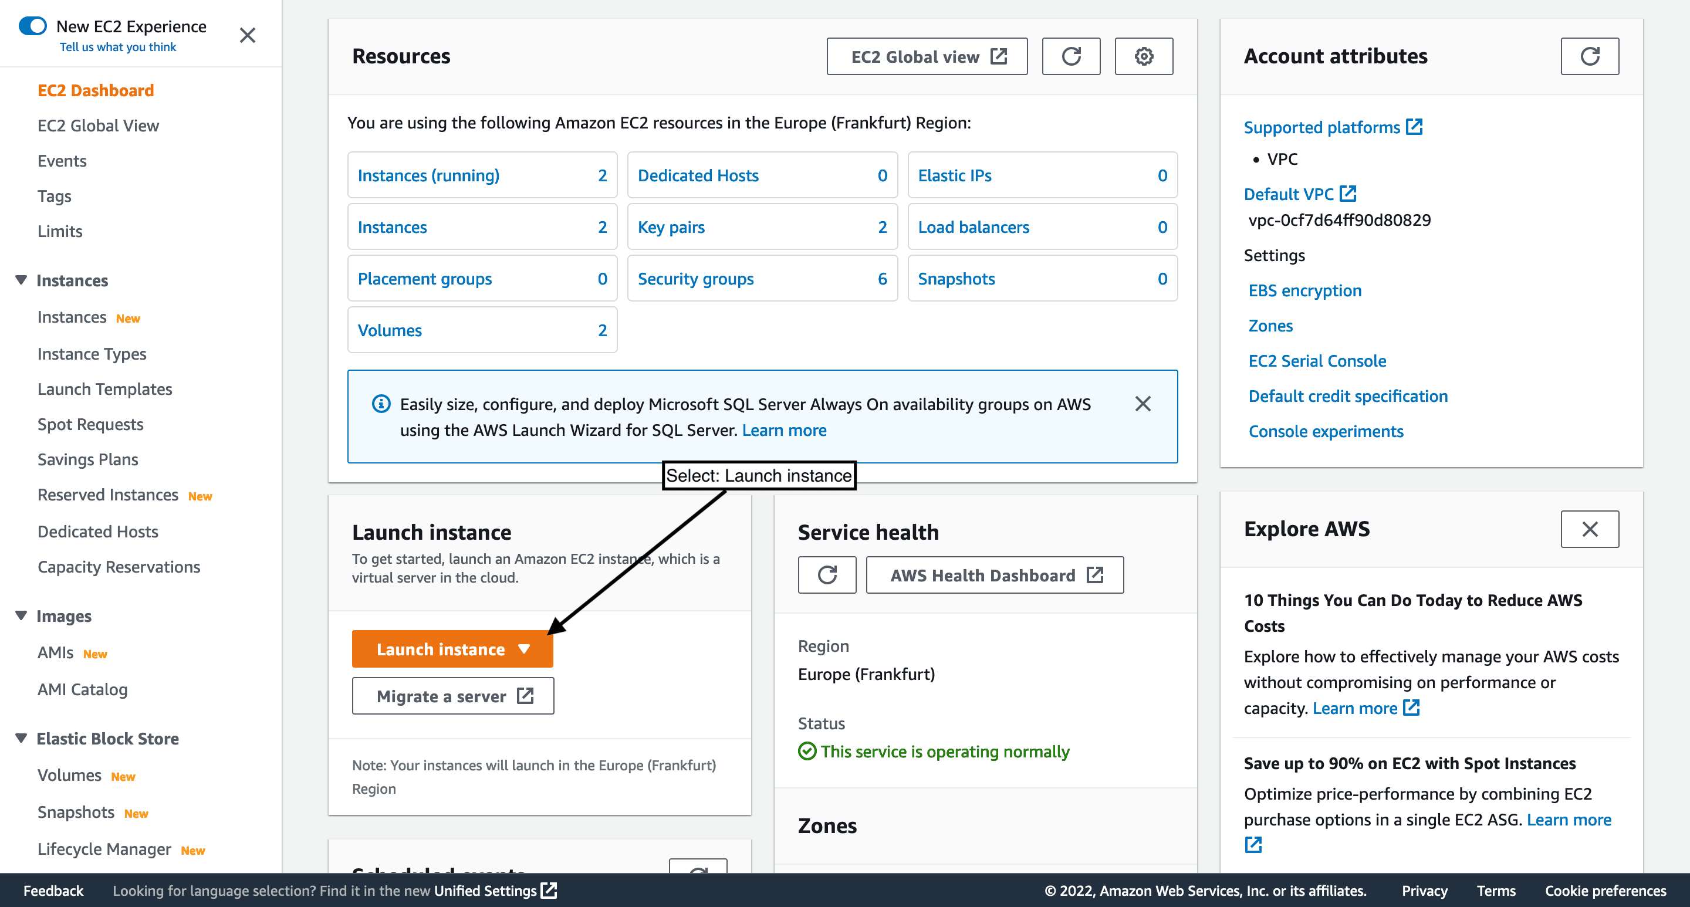This screenshot has height=907, width=1690.
Task: Open EC2 Serial Console settings
Action: (x=1317, y=361)
